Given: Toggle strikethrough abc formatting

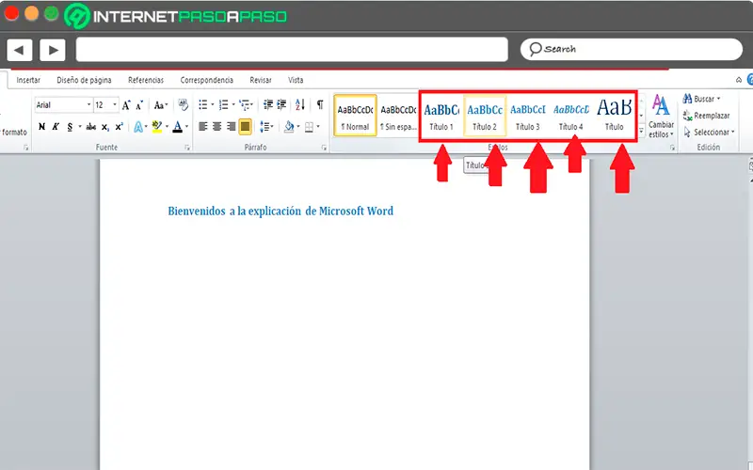Looking at the screenshot, I should point(90,127).
